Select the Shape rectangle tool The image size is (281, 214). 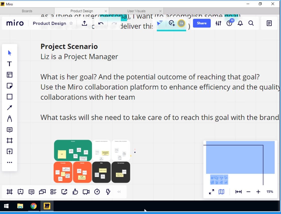pos(10,97)
